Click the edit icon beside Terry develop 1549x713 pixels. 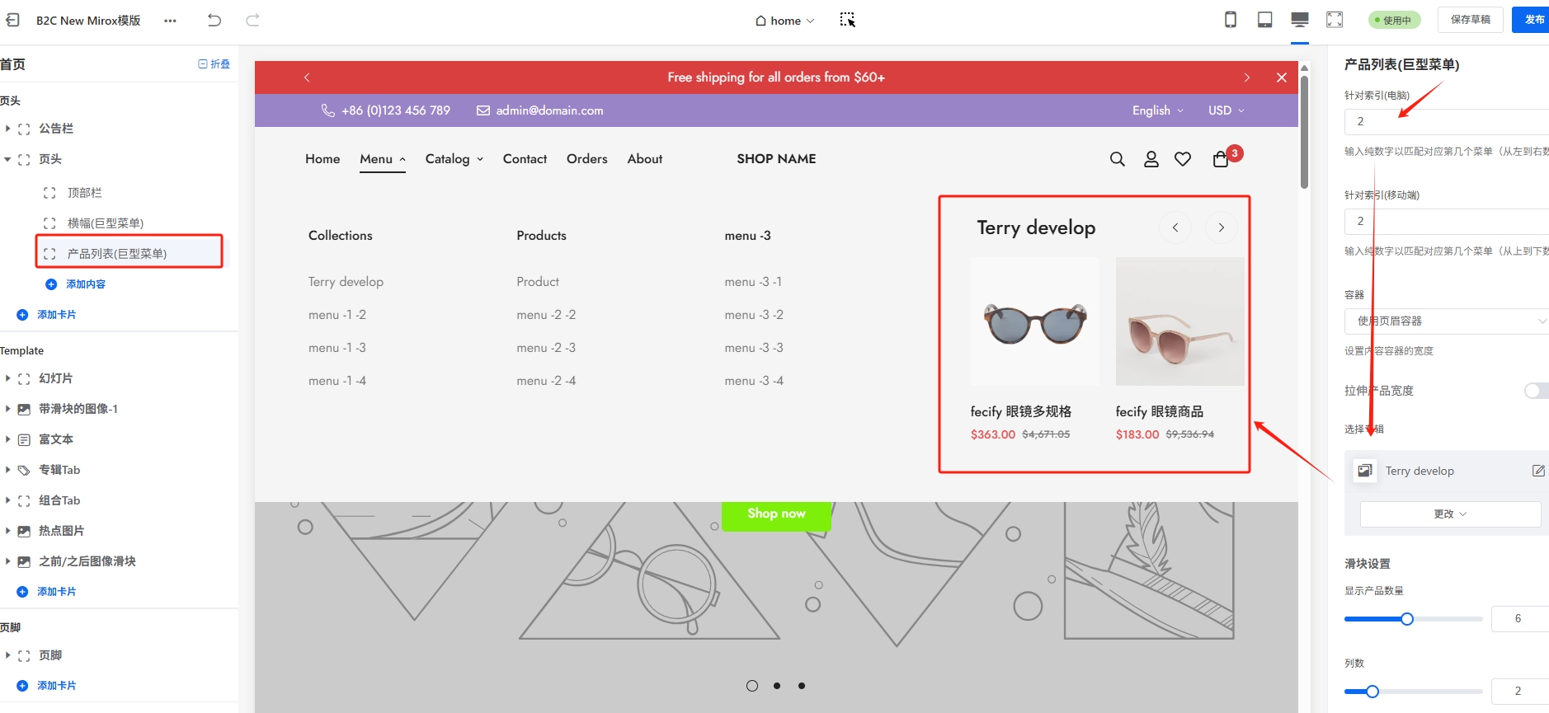[x=1537, y=471]
